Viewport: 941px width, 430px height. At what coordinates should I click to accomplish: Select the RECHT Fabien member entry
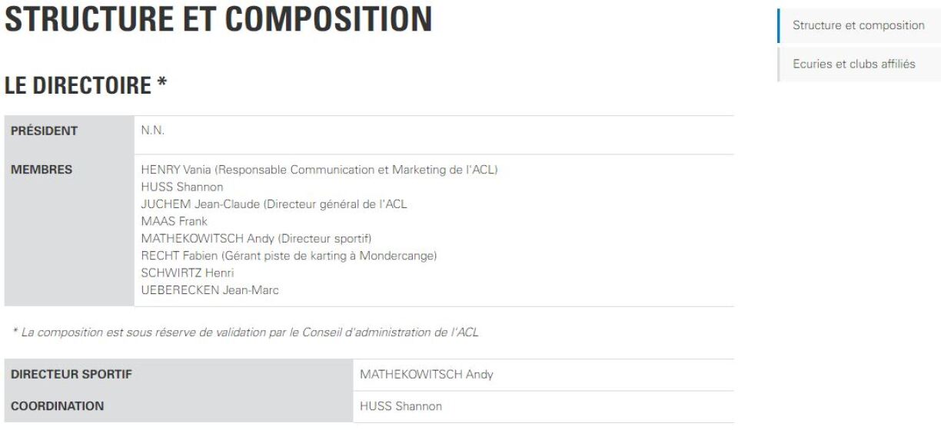pyautogui.click(x=288, y=256)
